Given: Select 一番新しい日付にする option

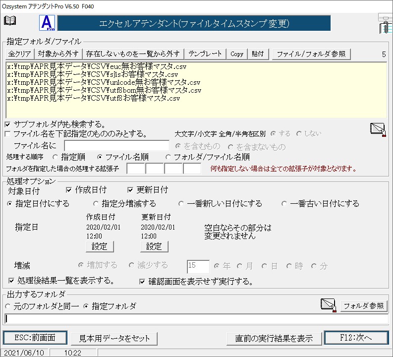Looking at the screenshot, I should pyautogui.click(x=181, y=204).
